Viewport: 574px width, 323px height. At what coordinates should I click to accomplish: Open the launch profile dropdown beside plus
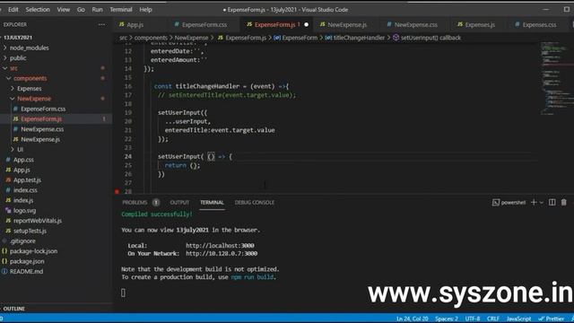pos(542,203)
